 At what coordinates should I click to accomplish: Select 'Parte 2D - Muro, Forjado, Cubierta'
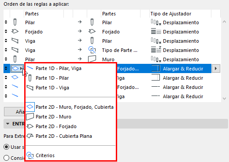(x=70, y=107)
